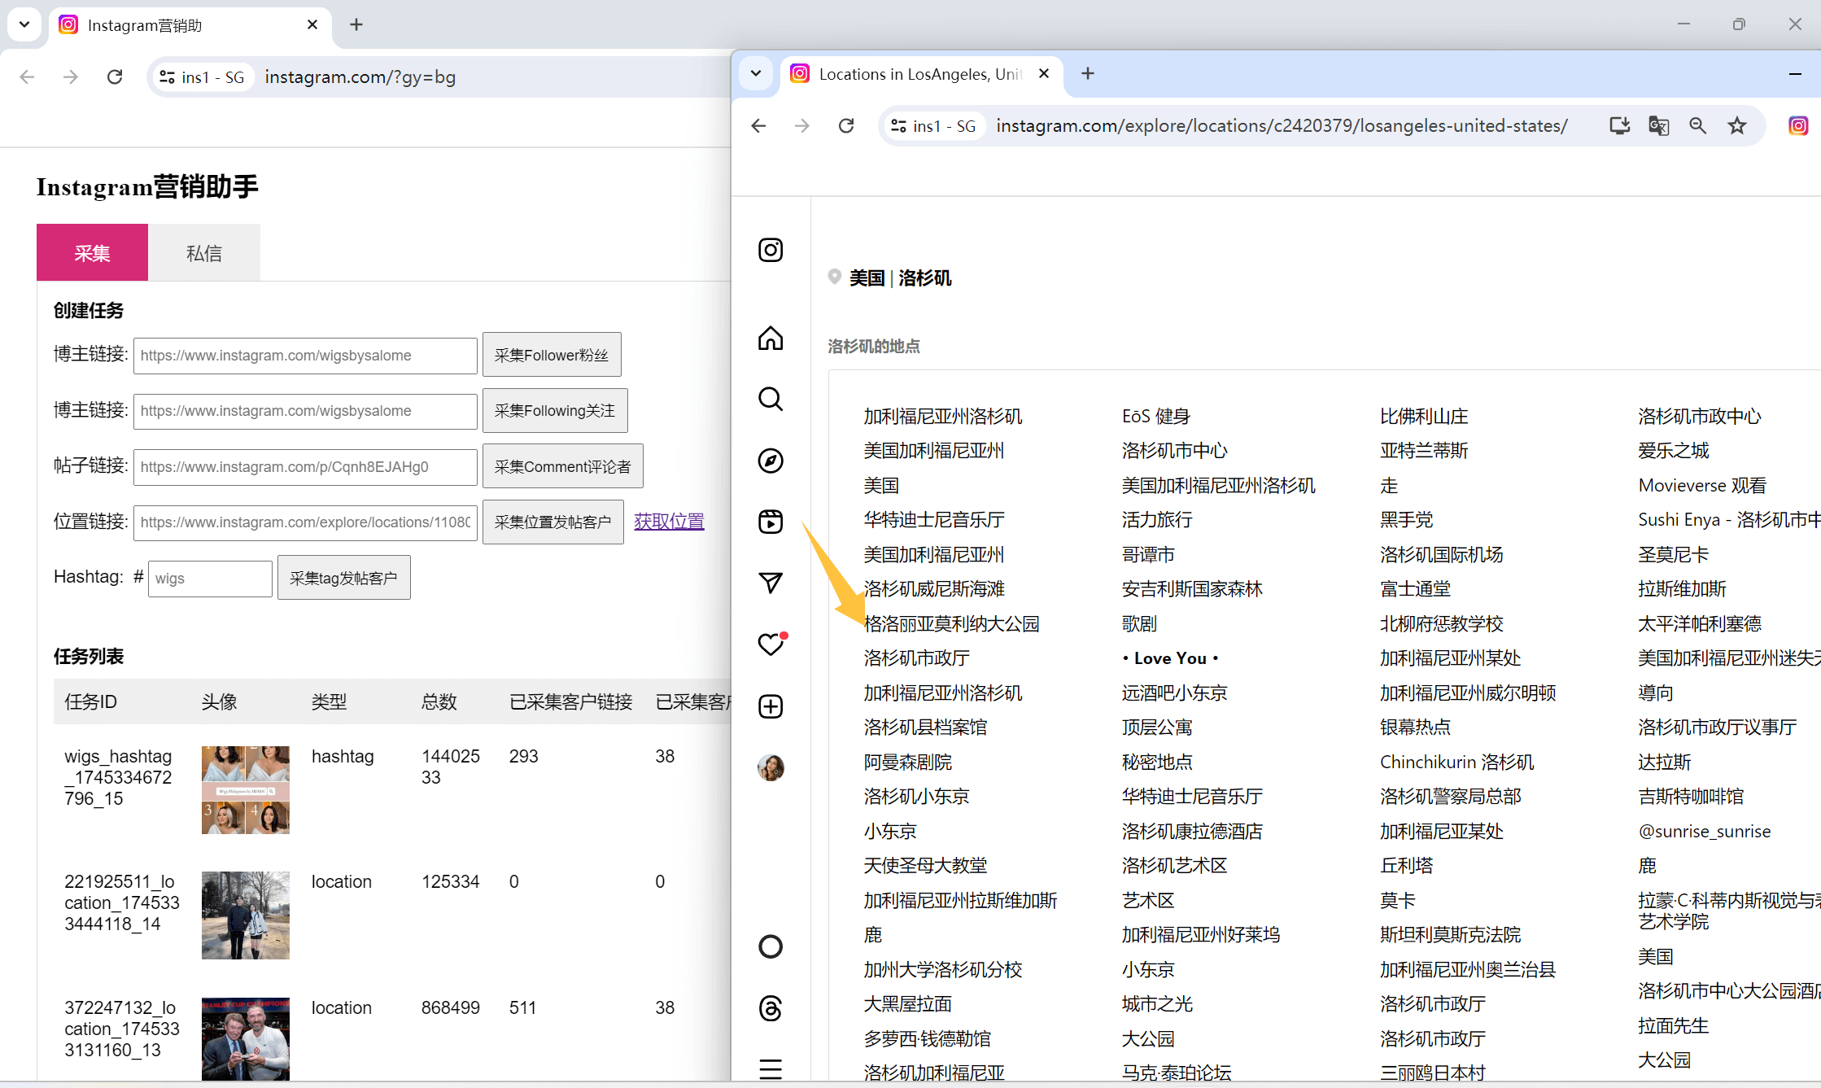Switch to the 采集 tab
The width and height of the screenshot is (1821, 1088).
click(92, 252)
